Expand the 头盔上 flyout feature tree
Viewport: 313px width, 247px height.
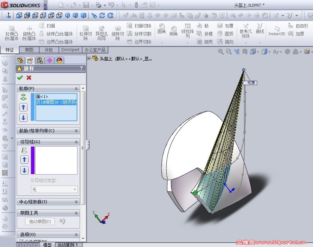tap(89, 58)
